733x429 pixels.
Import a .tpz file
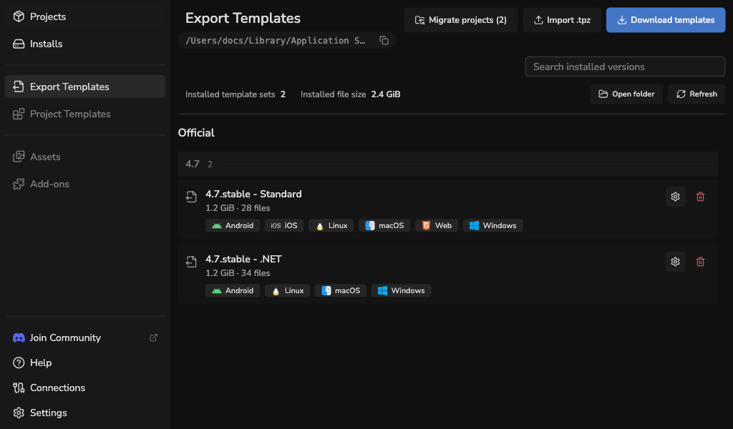562,20
